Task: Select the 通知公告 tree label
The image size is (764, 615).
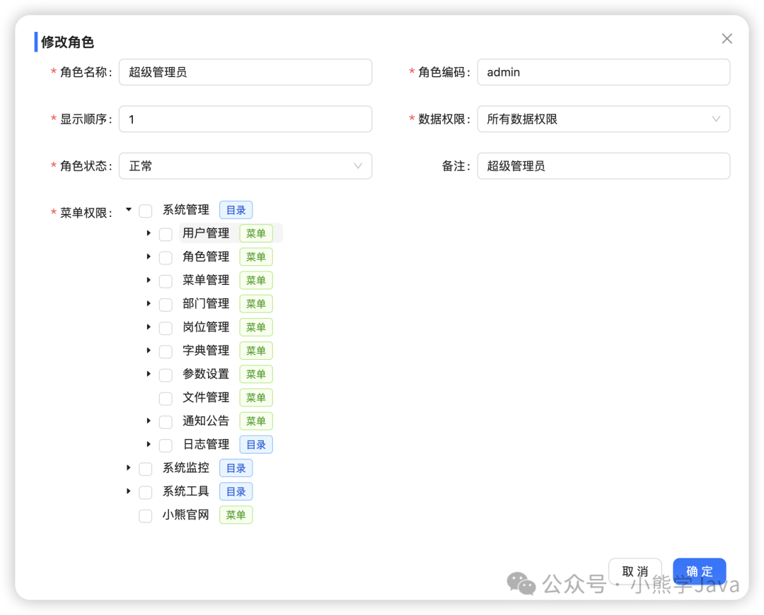Action: coord(206,421)
